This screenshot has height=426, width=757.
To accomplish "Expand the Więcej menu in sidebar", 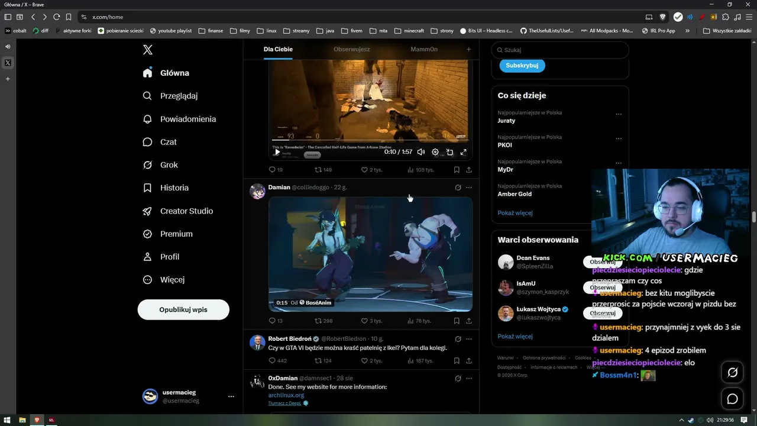I will (164, 280).
